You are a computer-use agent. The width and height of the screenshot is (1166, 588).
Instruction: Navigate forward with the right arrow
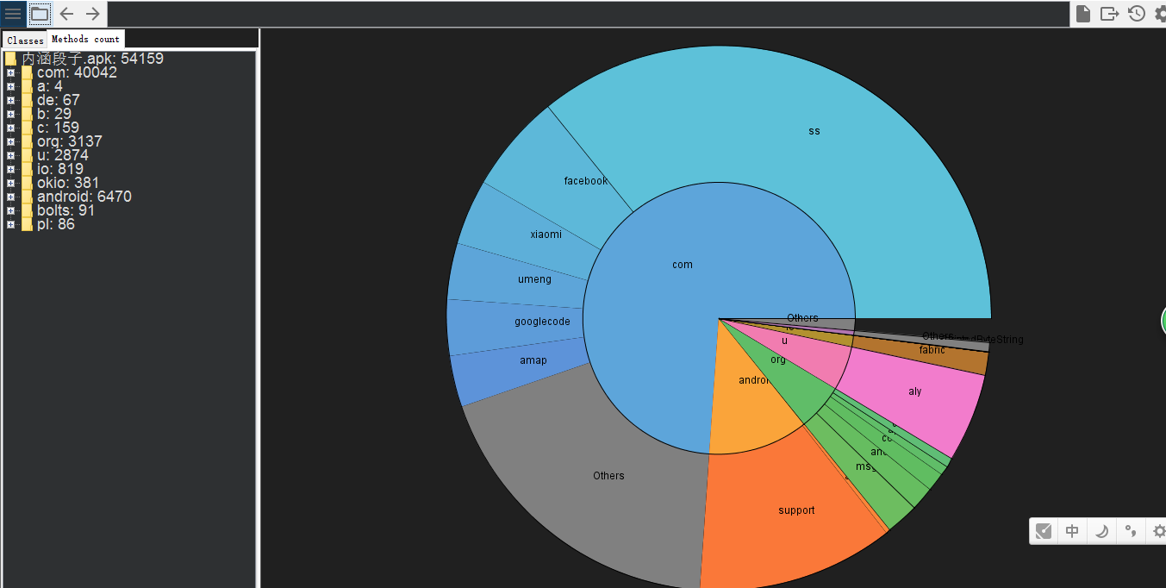93,14
